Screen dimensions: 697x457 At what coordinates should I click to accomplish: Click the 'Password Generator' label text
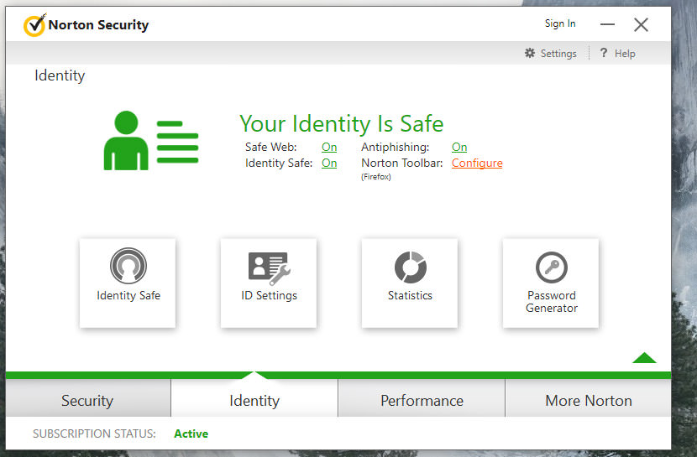pos(552,302)
